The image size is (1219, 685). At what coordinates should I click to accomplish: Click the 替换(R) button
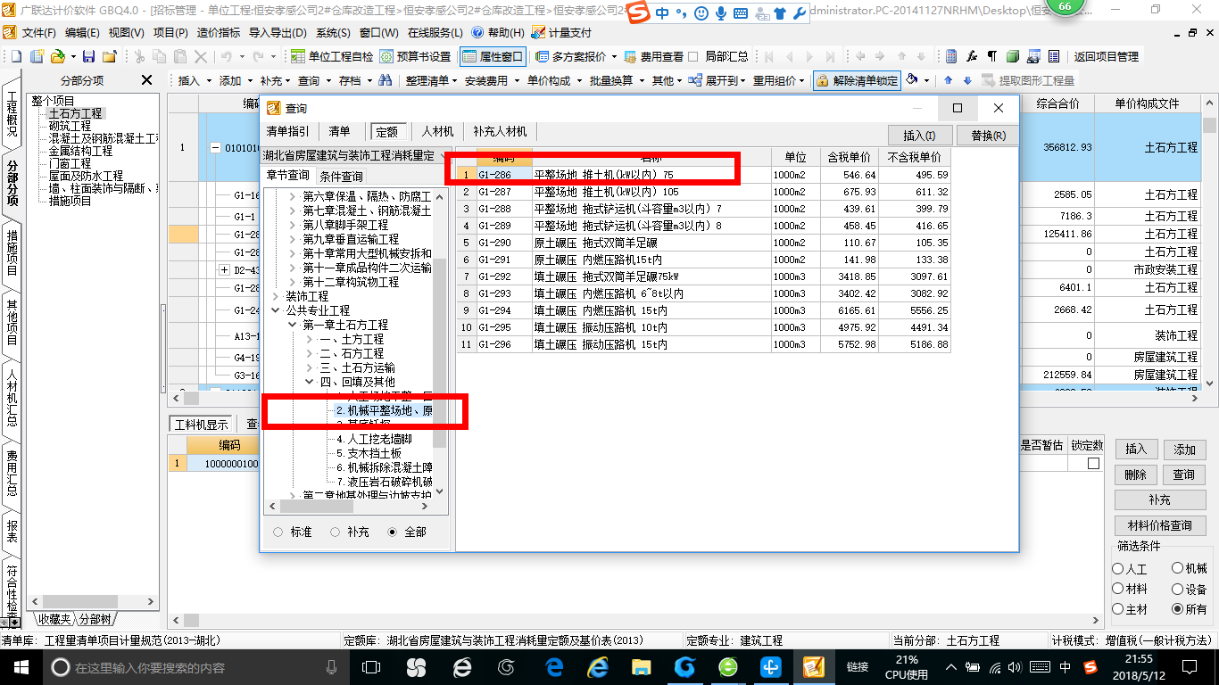[x=988, y=136]
